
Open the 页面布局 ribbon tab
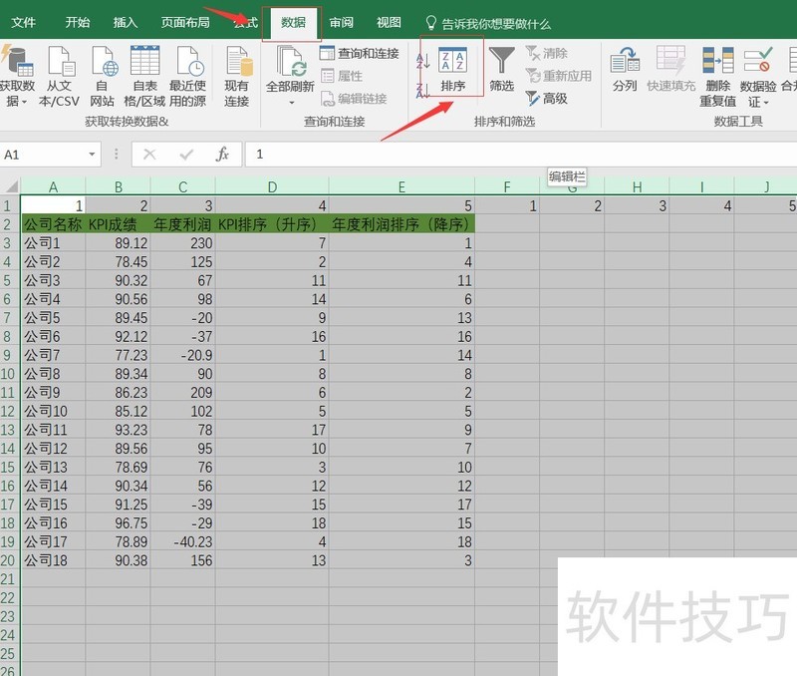[185, 23]
